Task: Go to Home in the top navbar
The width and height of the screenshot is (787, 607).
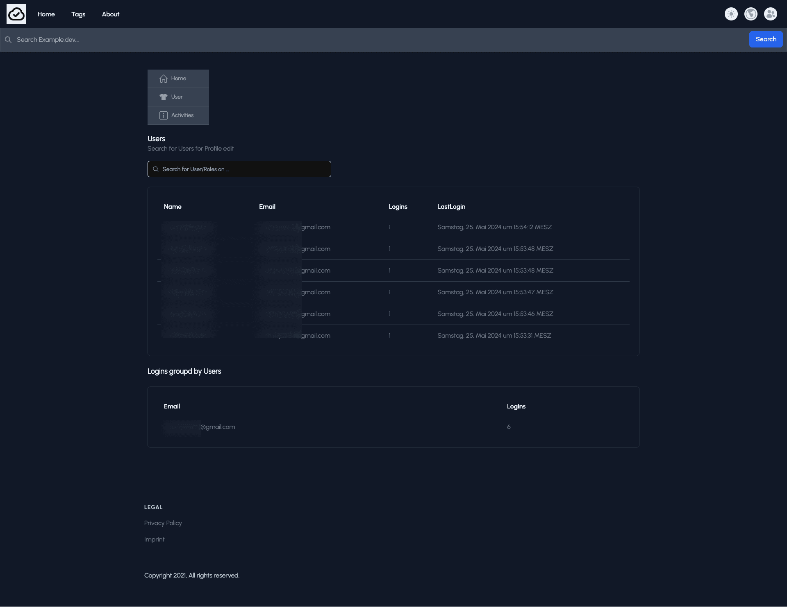Action: click(46, 14)
